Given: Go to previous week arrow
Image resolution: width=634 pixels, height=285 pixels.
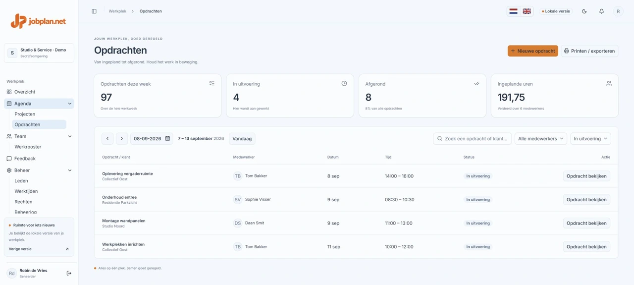Looking at the screenshot, I should (x=107, y=139).
